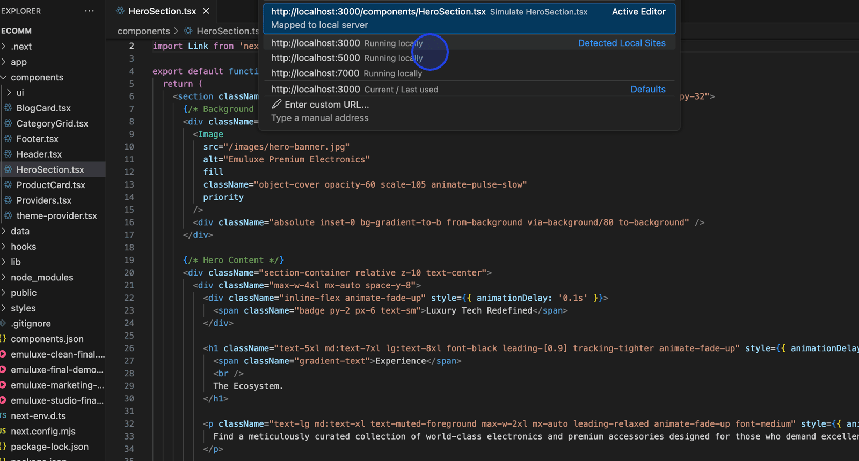
Task: Collapse the components folder
Action: click(4, 77)
